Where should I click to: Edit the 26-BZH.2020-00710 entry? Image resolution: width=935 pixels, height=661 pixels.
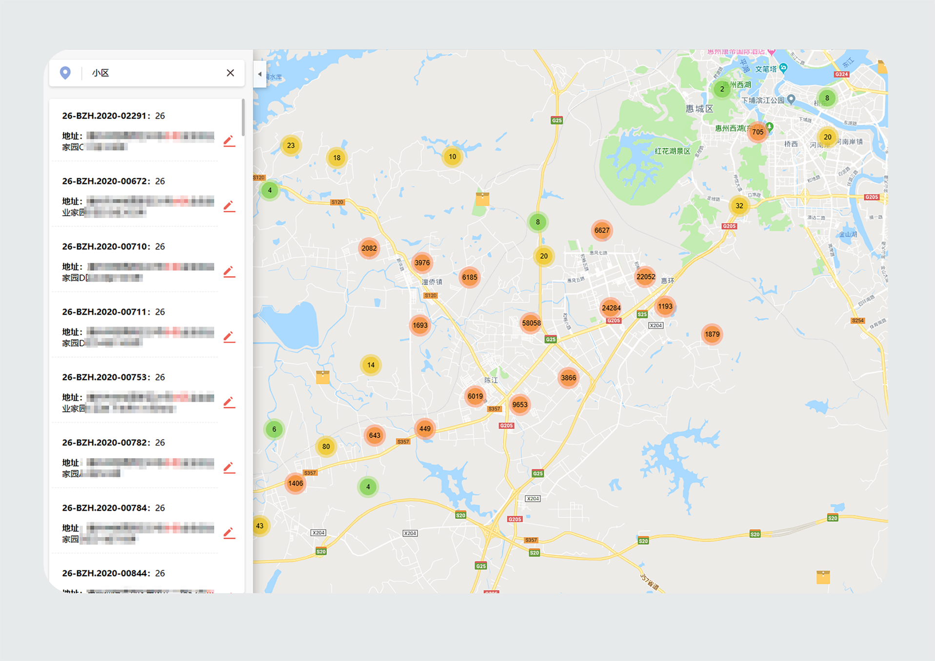pyautogui.click(x=229, y=272)
